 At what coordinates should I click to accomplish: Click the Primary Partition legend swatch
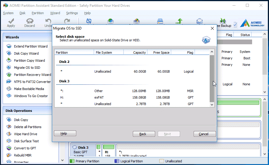(72, 161)
